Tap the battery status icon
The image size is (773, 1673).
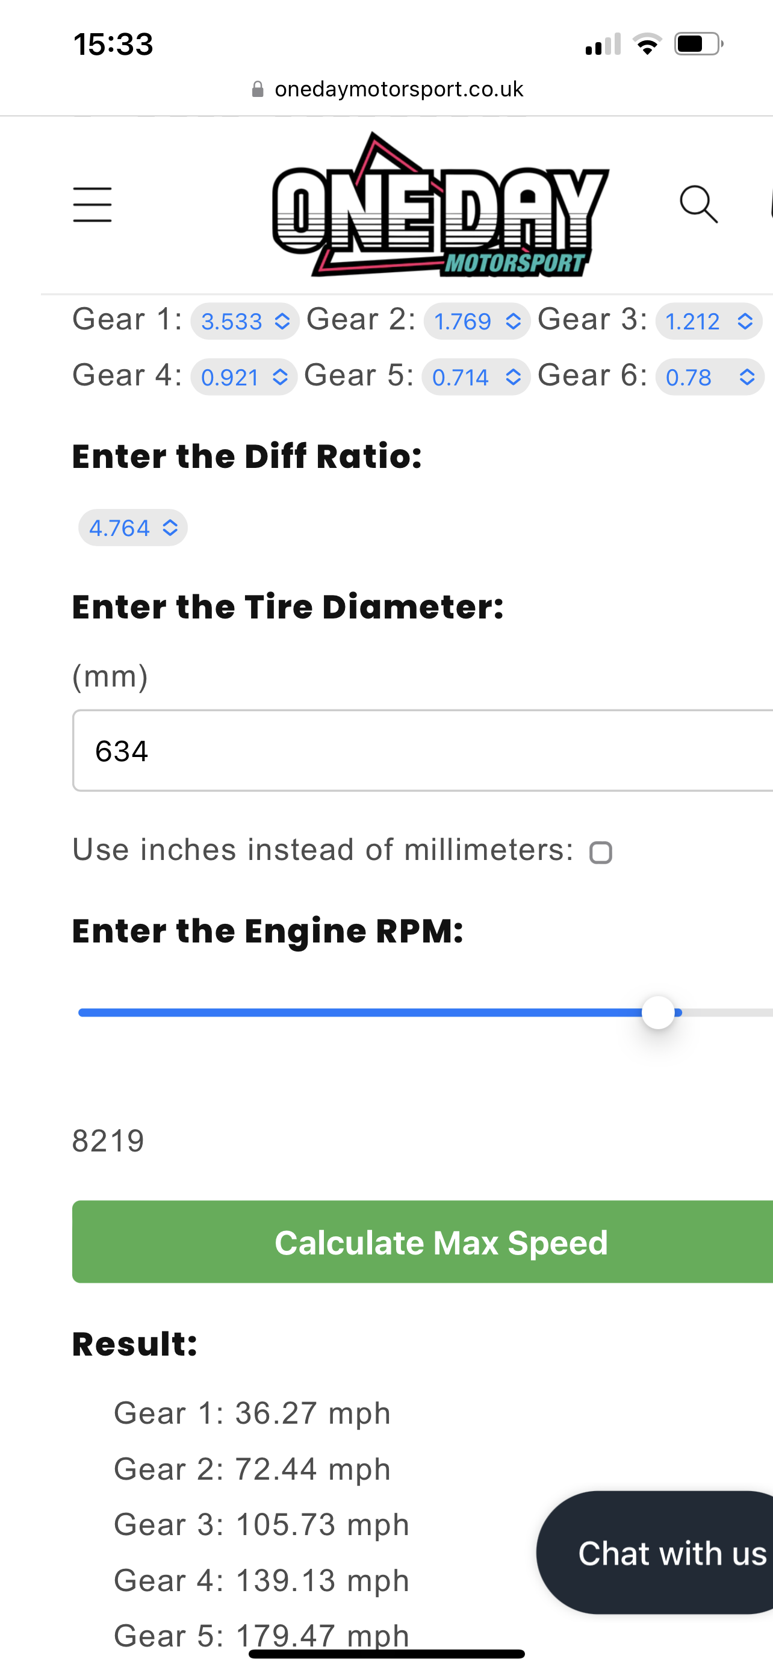698,44
